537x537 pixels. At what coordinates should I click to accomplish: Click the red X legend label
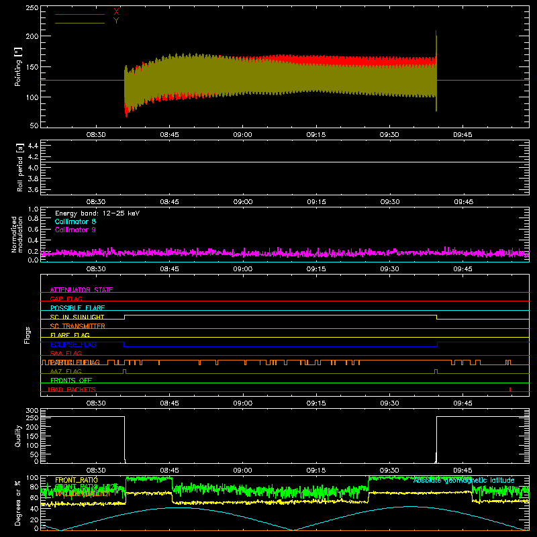116,11
